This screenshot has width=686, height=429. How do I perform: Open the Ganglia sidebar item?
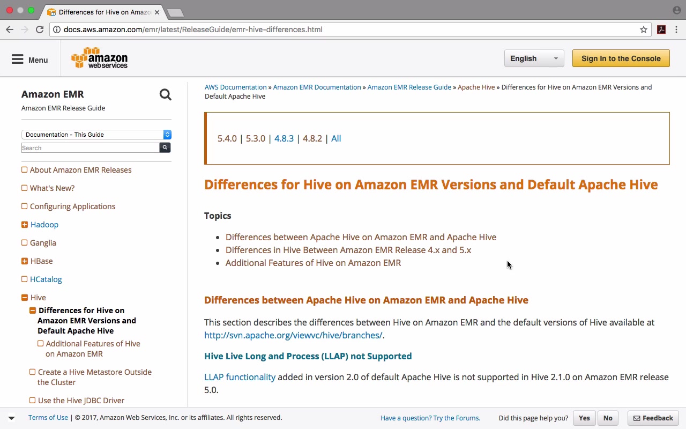pyautogui.click(x=43, y=243)
